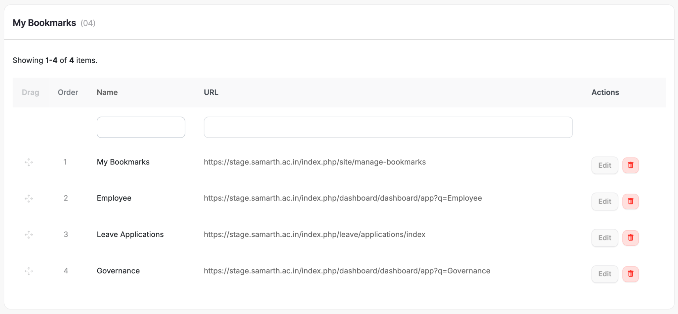Sort by Order column header
This screenshot has height=314, width=678.
pyautogui.click(x=68, y=92)
